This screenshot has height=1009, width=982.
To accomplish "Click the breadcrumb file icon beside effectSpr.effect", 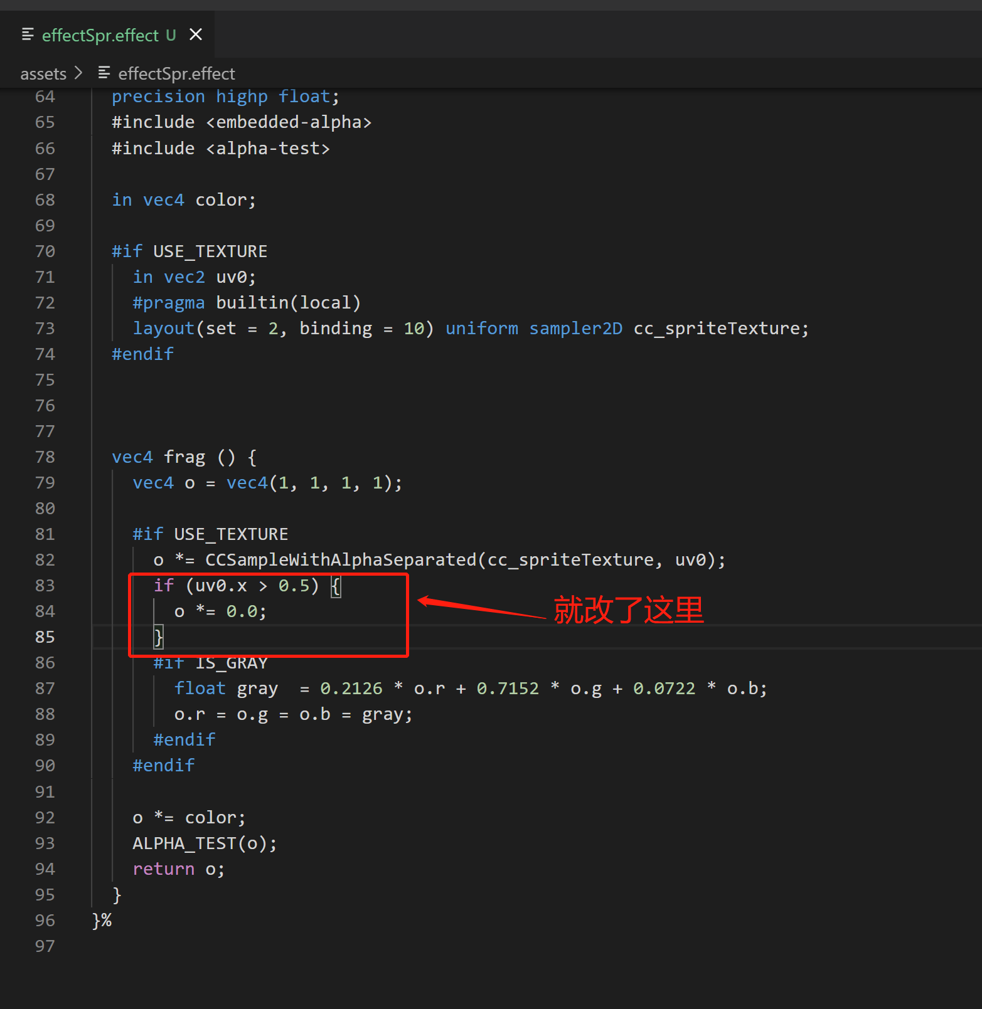I will (104, 73).
